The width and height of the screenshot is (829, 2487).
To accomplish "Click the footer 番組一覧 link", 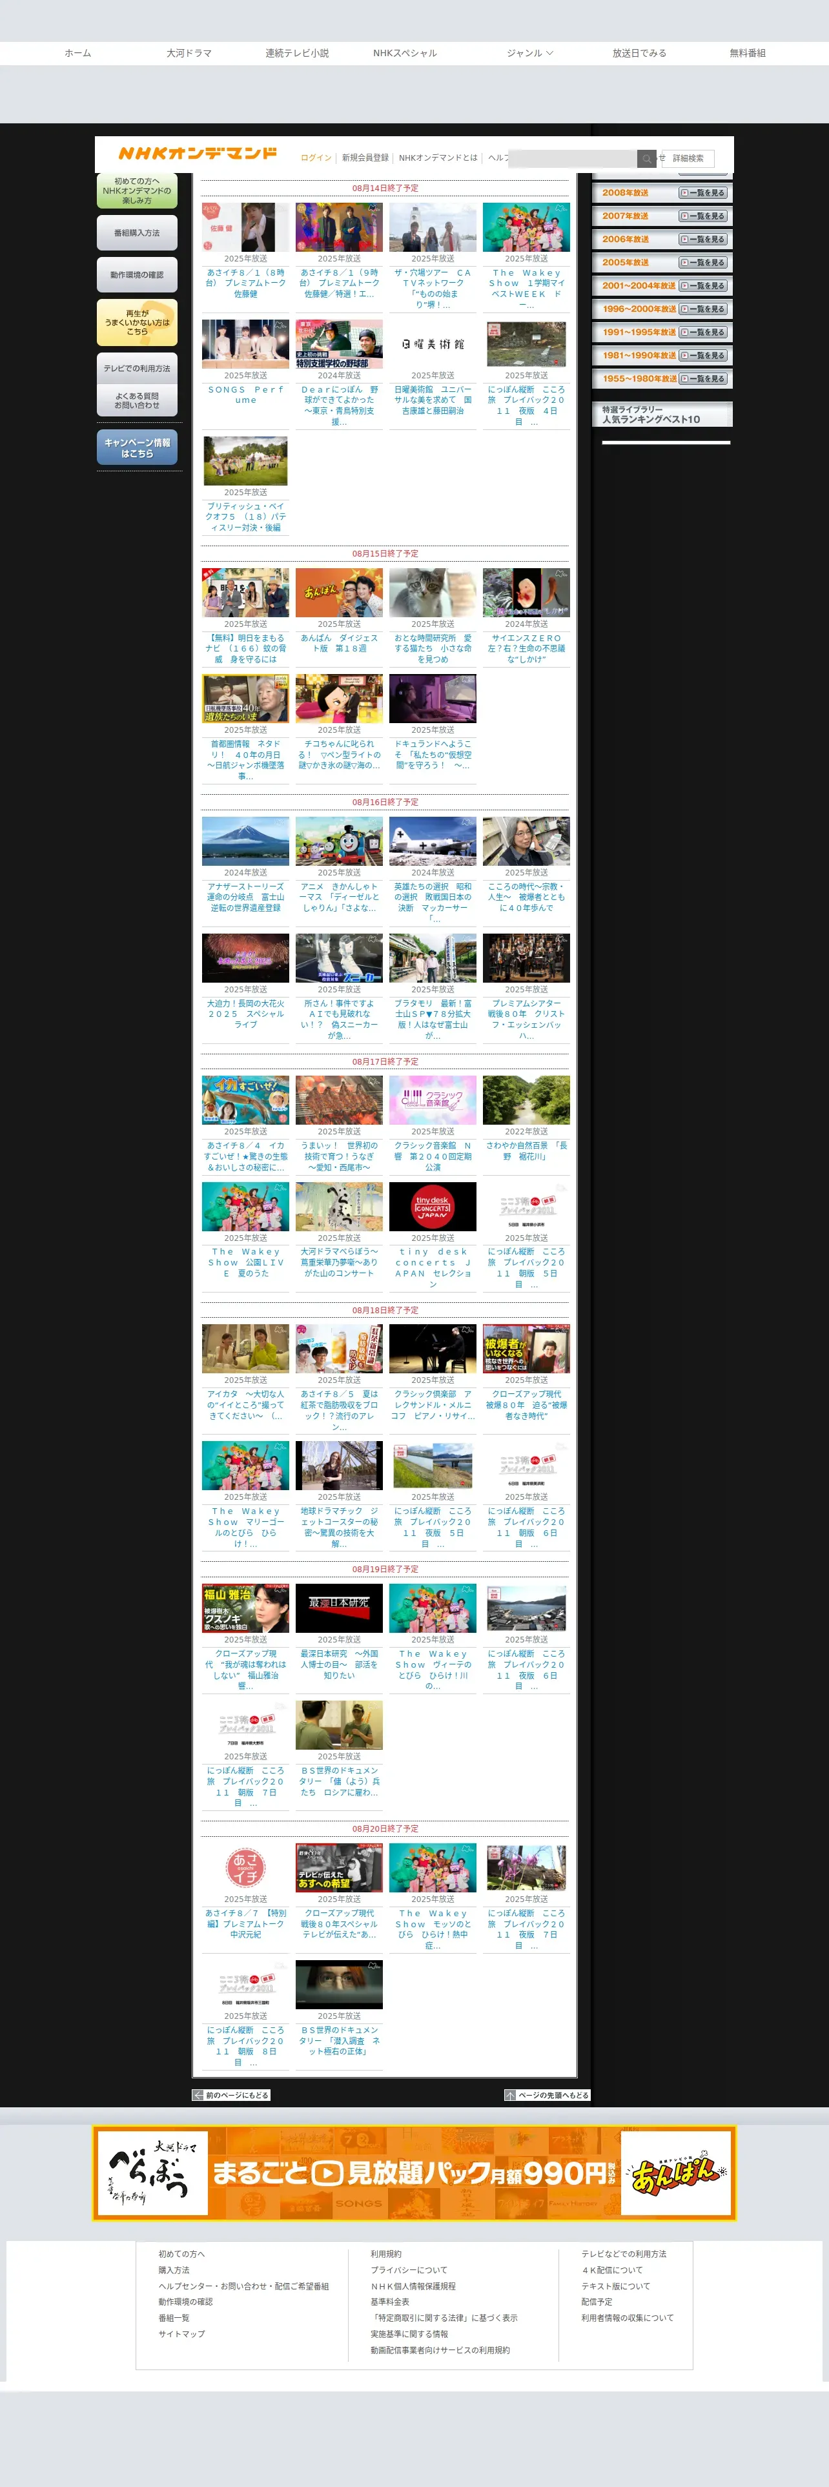I will [174, 2318].
